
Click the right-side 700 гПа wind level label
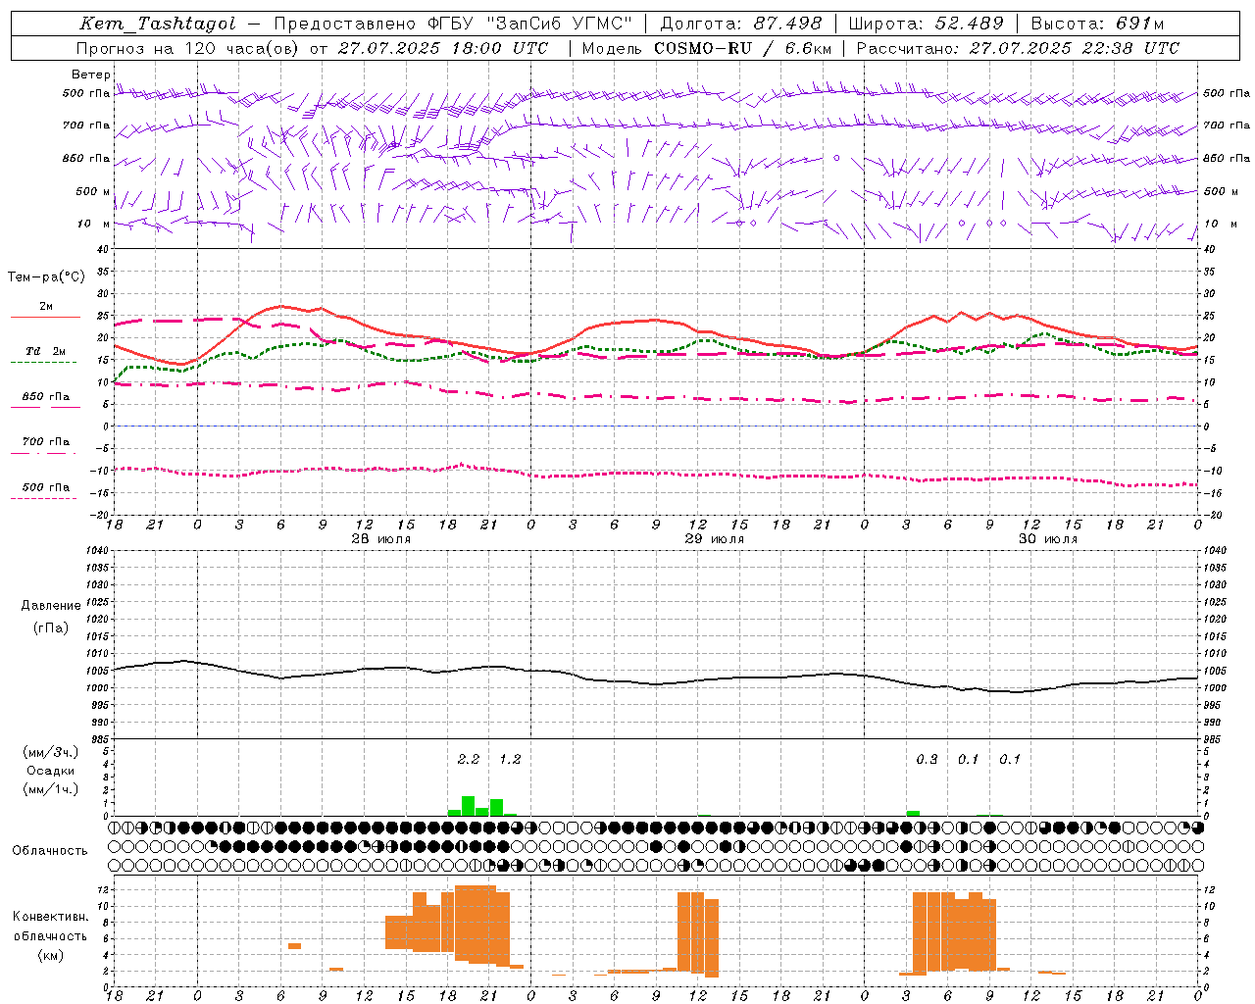(x=1227, y=125)
